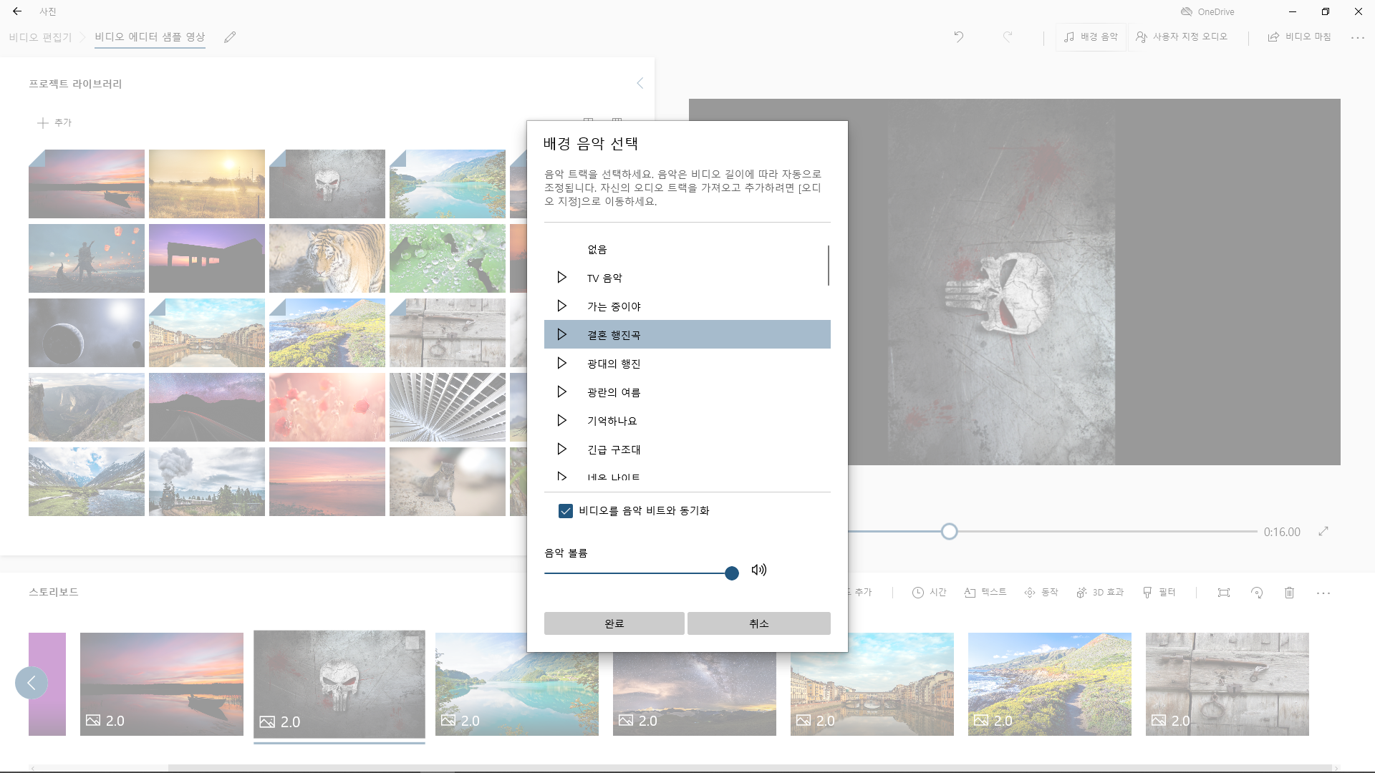The width and height of the screenshot is (1375, 773).
Task: Click the rename project pencil icon
Action: [x=230, y=37]
